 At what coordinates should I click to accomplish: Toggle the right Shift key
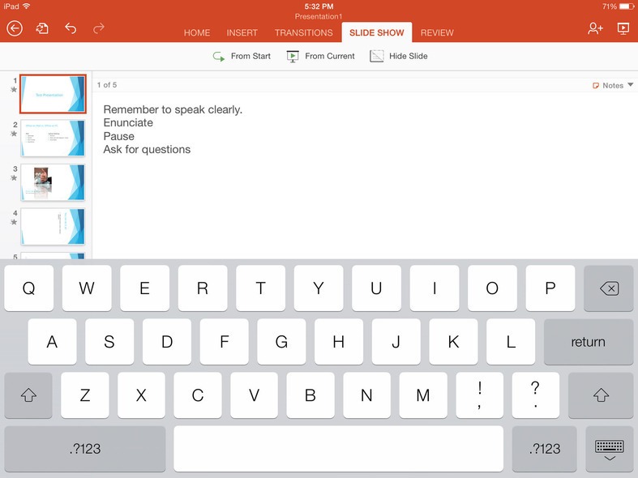click(601, 395)
